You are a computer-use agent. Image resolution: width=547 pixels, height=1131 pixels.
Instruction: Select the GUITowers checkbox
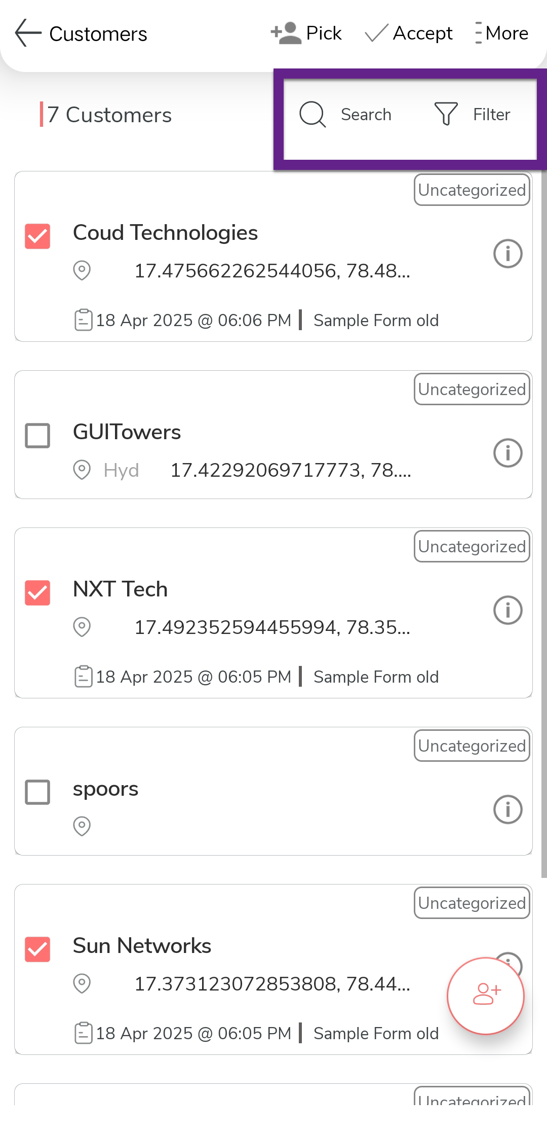[x=37, y=436]
